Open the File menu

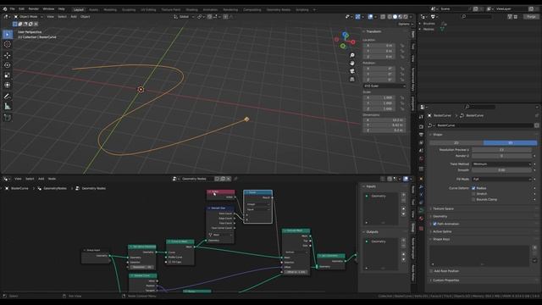(x=13, y=9)
